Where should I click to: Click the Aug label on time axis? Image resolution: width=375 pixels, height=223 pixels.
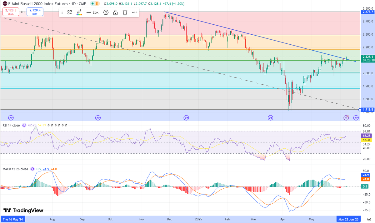[x=52, y=219]
